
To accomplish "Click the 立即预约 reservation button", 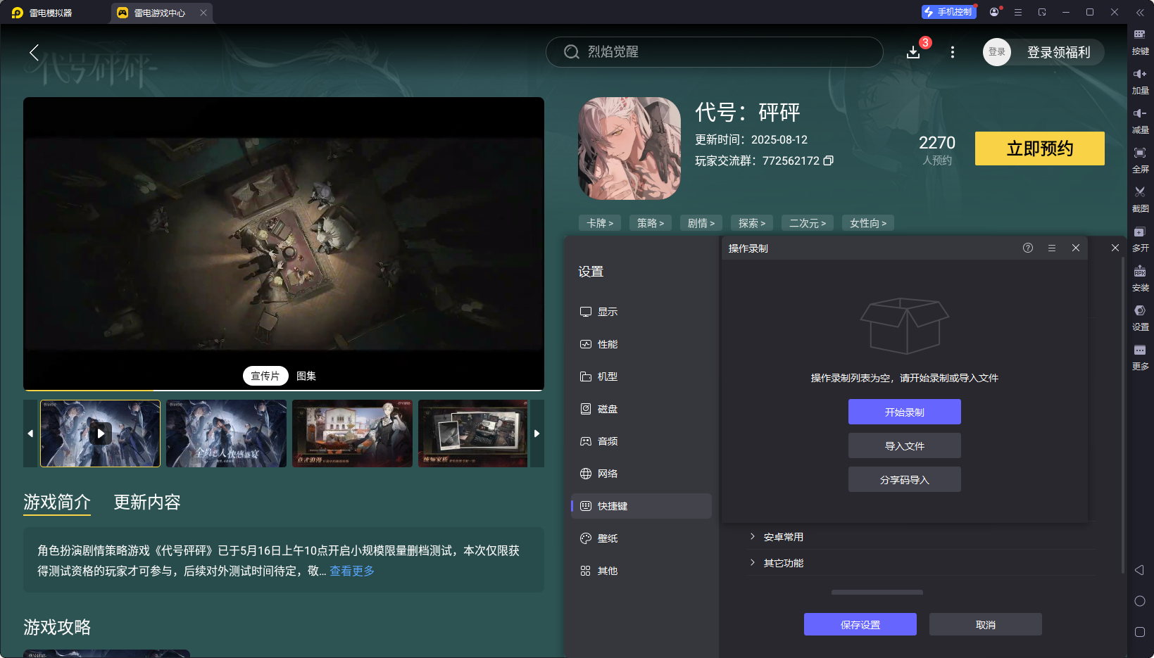I will (x=1039, y=148).
